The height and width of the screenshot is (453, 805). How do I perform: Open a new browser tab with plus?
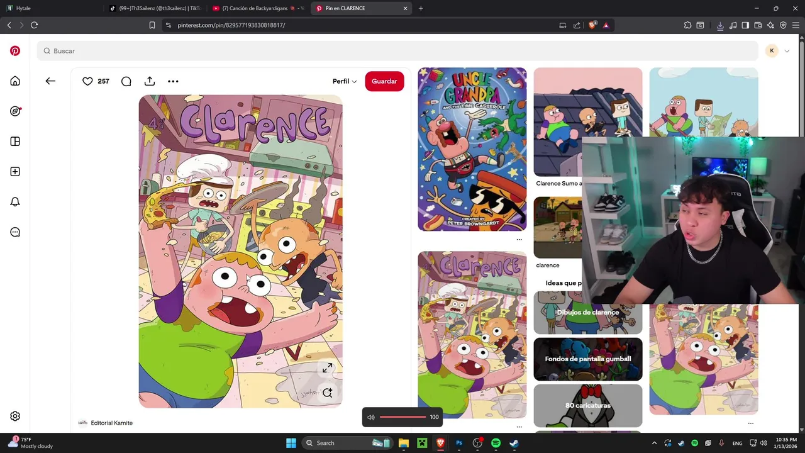point(421,8)
